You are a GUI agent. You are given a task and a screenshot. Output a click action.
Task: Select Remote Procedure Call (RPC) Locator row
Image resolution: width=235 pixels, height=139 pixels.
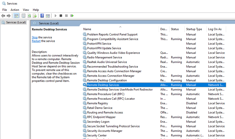[x=154, y=99]
